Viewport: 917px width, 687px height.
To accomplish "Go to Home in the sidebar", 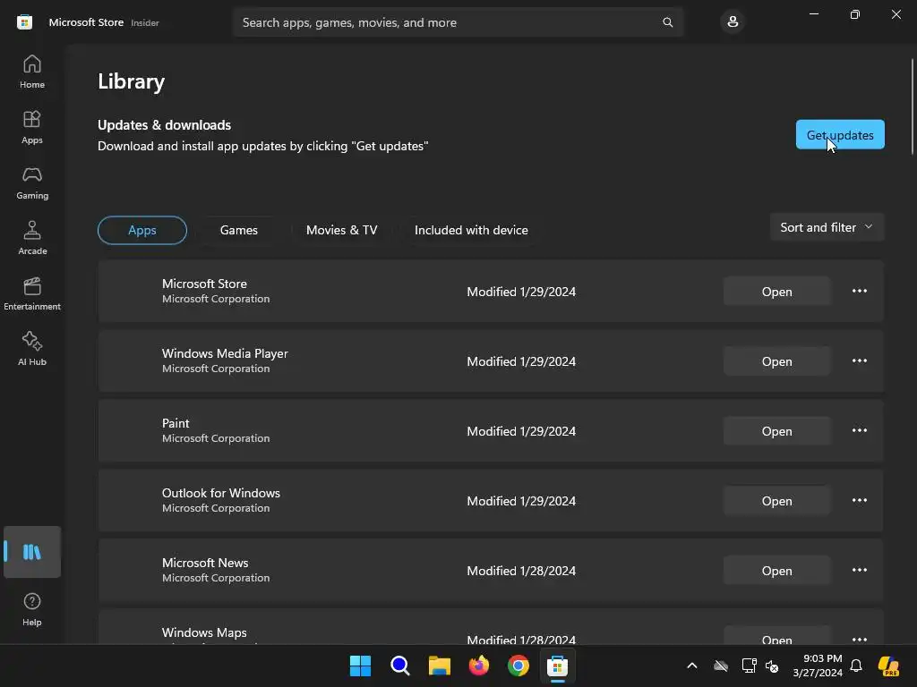I will [31, 72].
